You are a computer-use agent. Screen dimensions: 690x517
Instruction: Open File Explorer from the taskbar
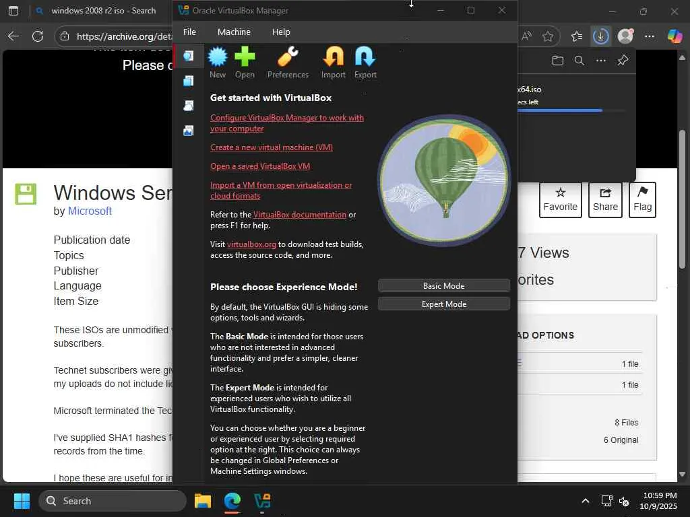[x=203, y=501]
